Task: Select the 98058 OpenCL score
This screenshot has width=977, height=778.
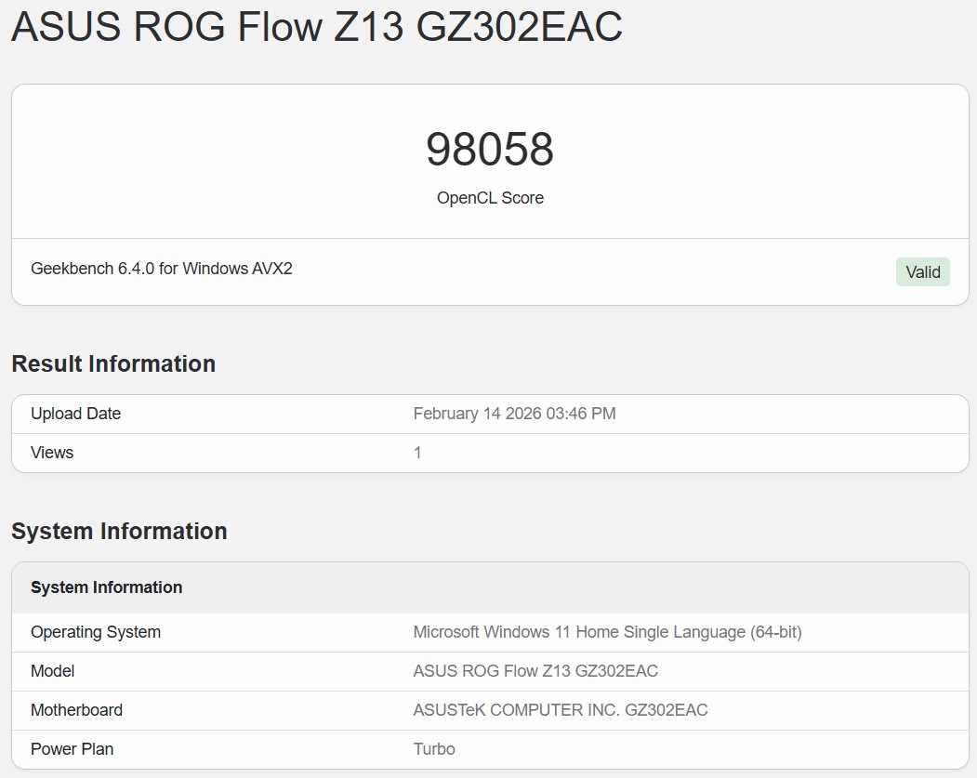Action: click(x=490, y=149)
